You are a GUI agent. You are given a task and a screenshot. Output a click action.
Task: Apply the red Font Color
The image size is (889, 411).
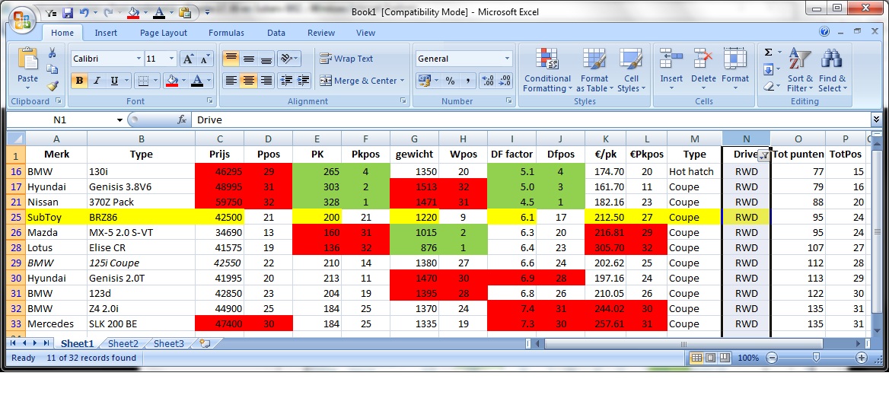coord(197,81)
